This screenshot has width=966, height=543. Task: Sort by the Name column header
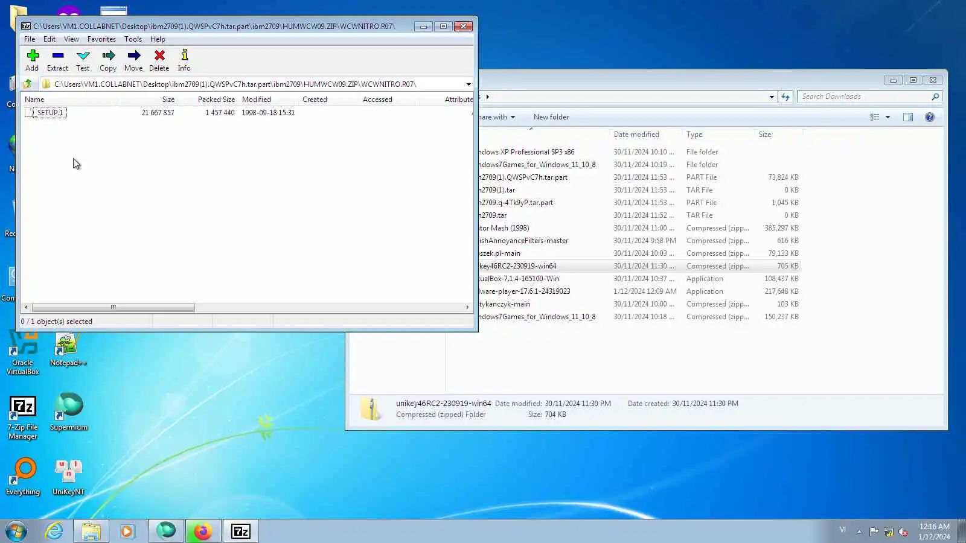(x=34, y=100)
